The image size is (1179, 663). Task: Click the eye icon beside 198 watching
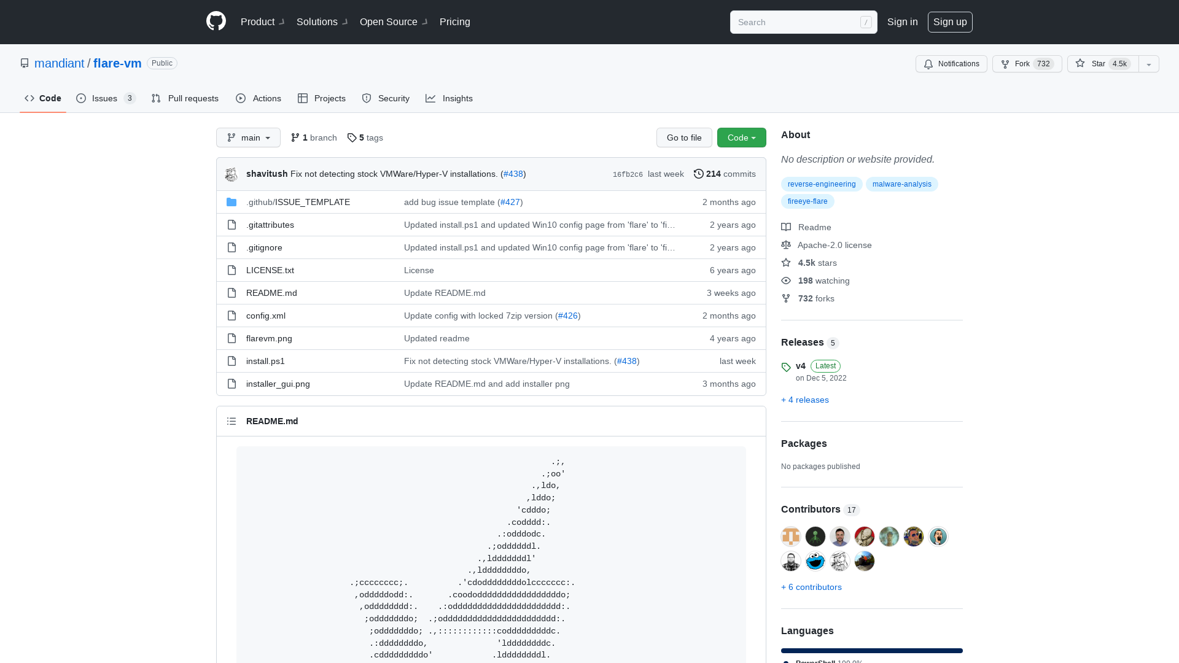pos(786,281)
